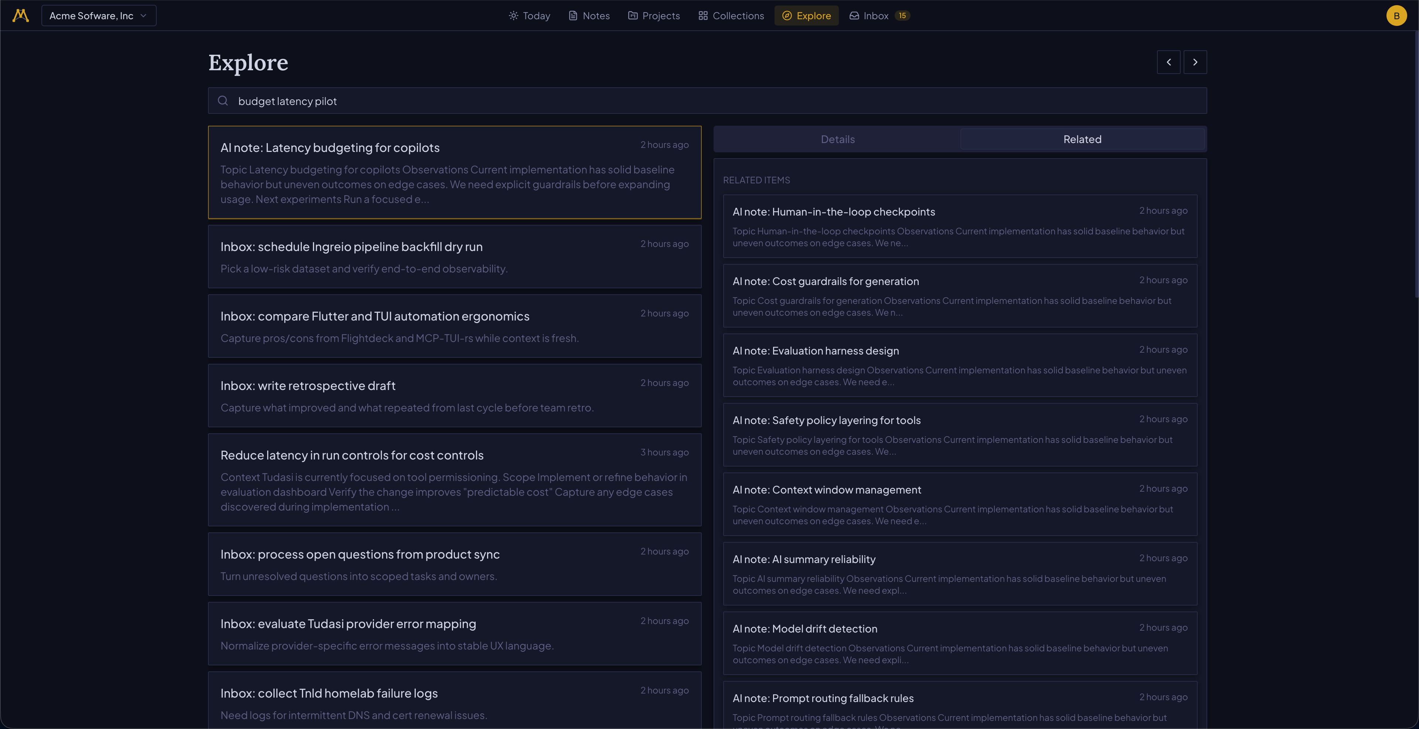
Task: Open Collections using the grid icon
Action: [703, 16]
